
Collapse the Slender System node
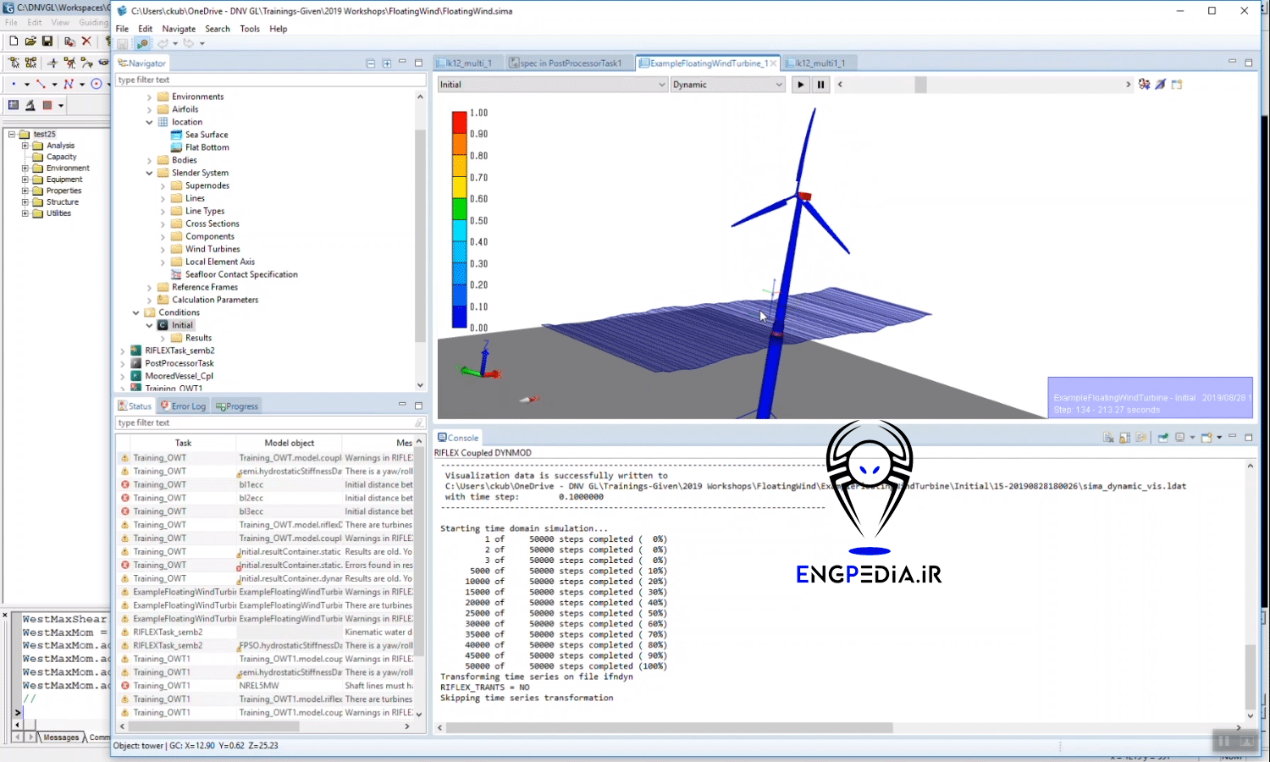[150, 174]
